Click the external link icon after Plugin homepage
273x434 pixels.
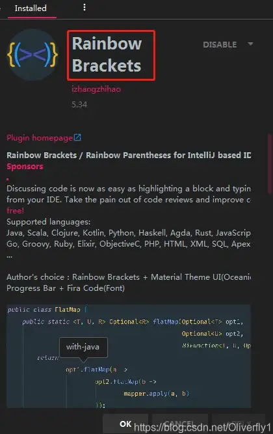(77, 137)
